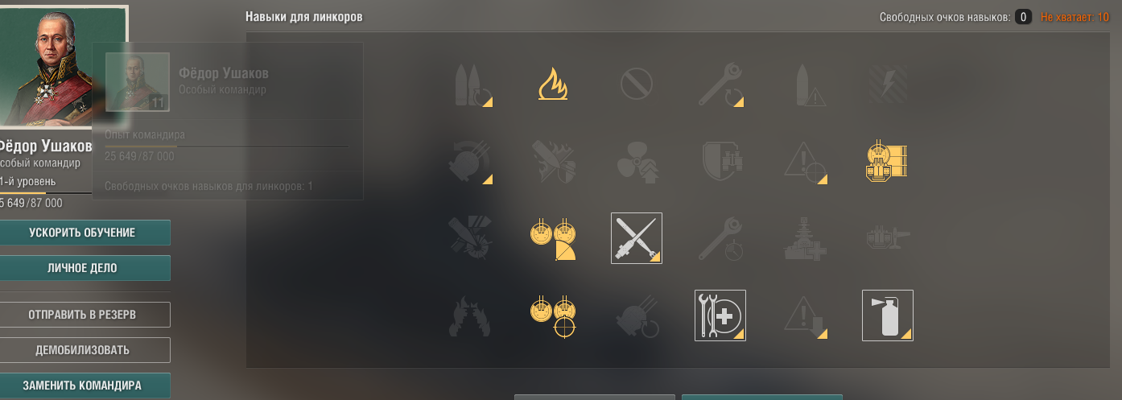Click the free skill points counter
Viewport: 1122px width, 400px height.
(1022, 17)
